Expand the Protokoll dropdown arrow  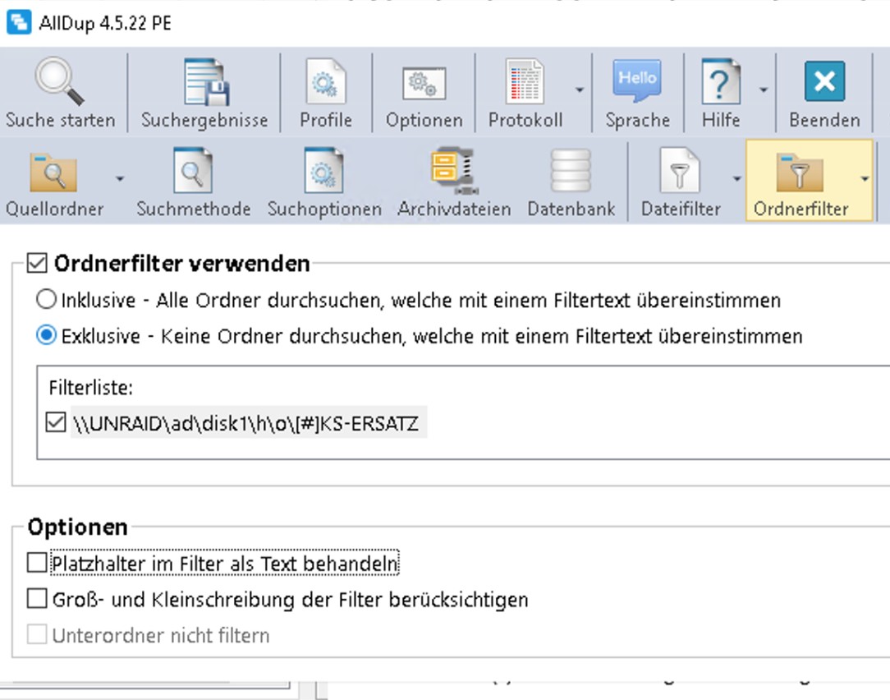click(x=580, y=90)
